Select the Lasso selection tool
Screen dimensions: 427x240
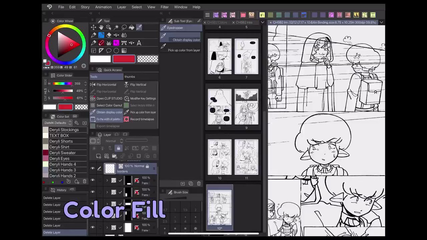pyautogui.click(x=124, y=27)
